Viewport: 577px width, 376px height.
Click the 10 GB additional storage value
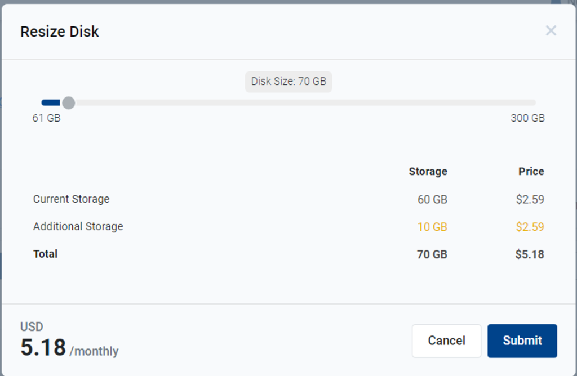432,226
